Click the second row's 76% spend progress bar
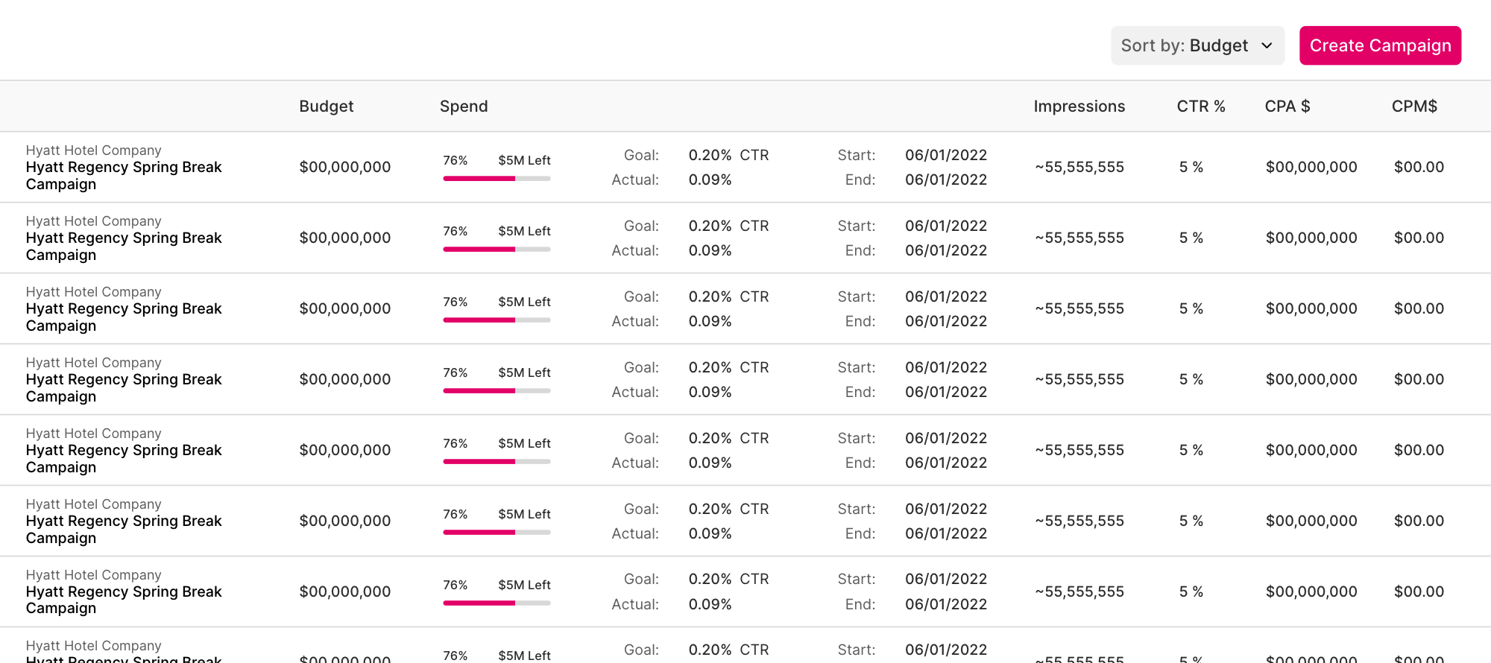 tap(497, 250)
